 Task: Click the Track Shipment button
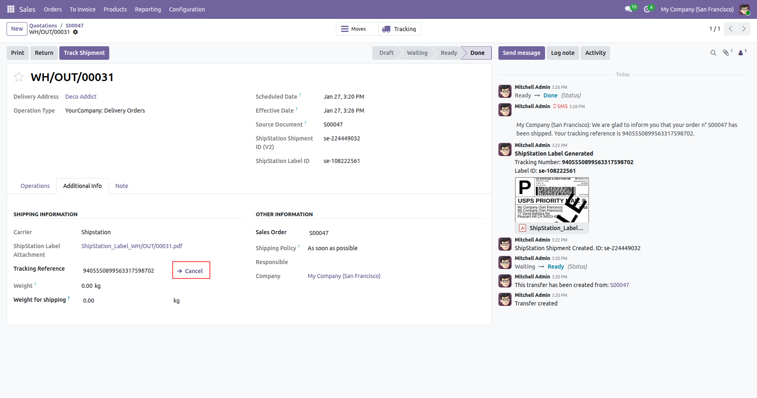coord(84,53)
